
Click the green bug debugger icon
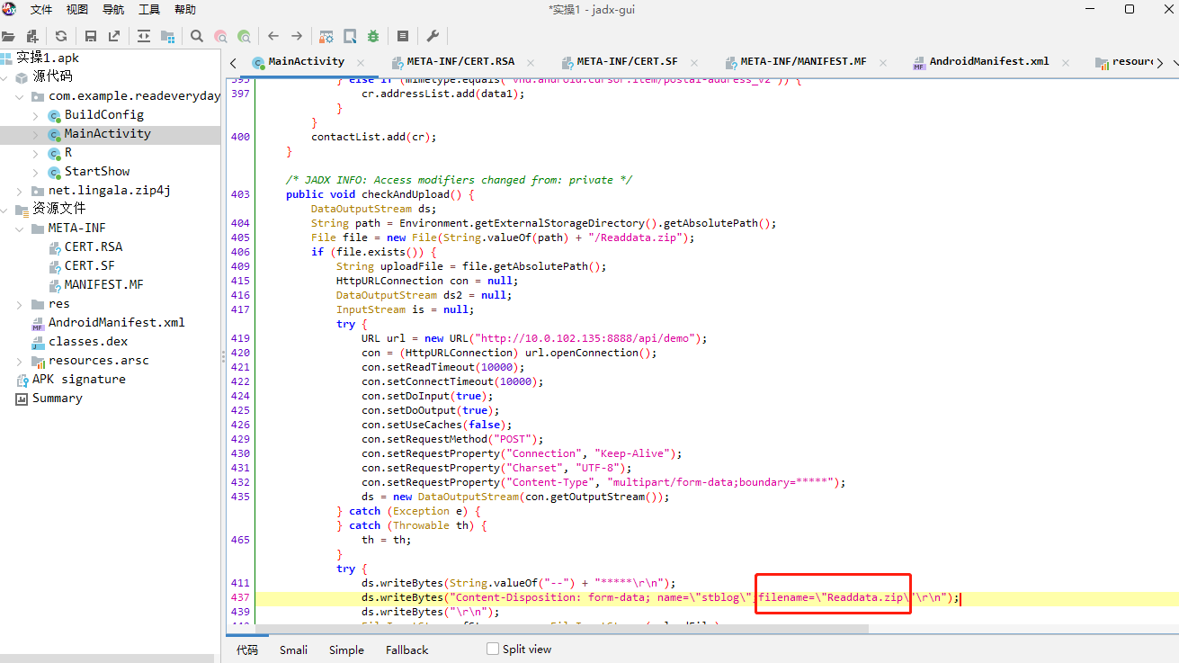pos(373,37)
